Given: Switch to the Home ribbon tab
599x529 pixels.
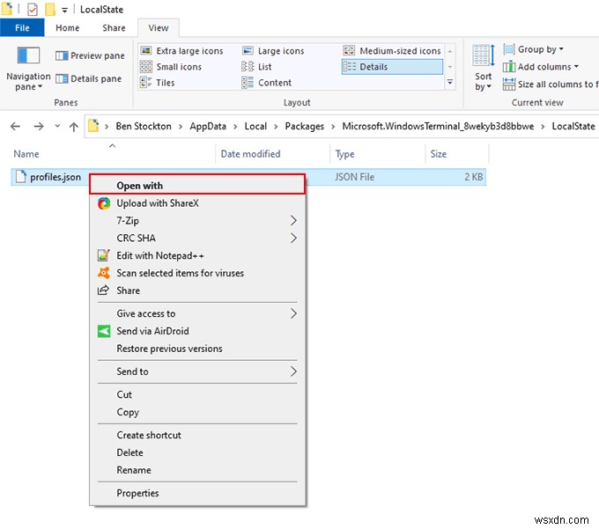Looking at the screenshot, I should (67, 28).
